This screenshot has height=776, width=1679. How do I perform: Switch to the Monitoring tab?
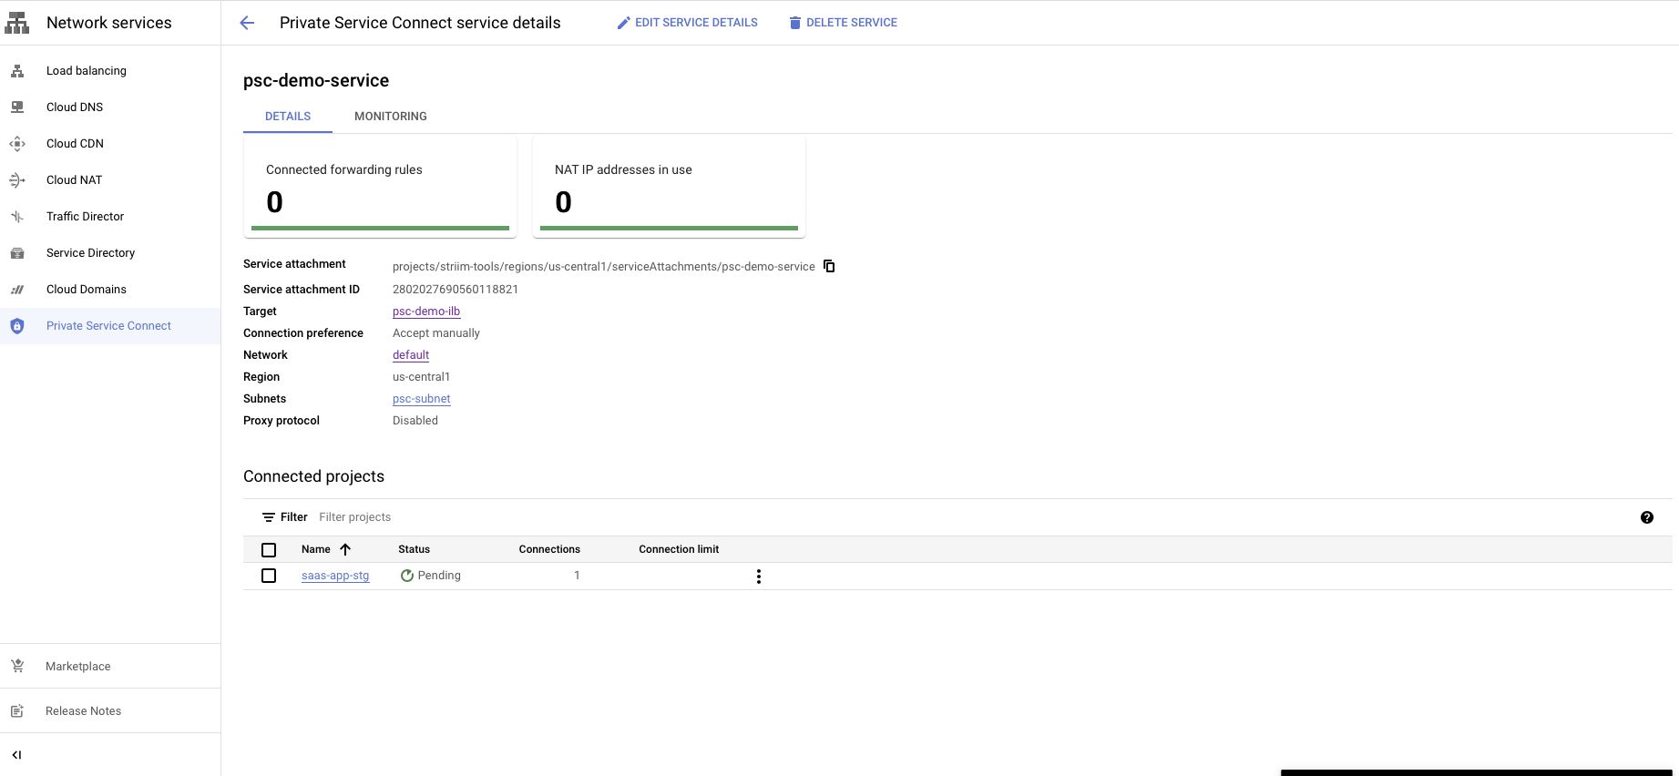(x=390, y=117)
